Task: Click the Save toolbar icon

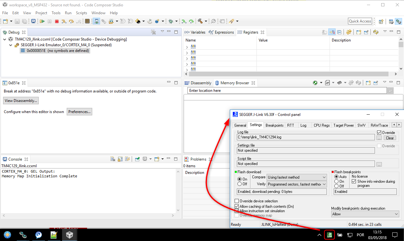Action: (x=16, y=21)
